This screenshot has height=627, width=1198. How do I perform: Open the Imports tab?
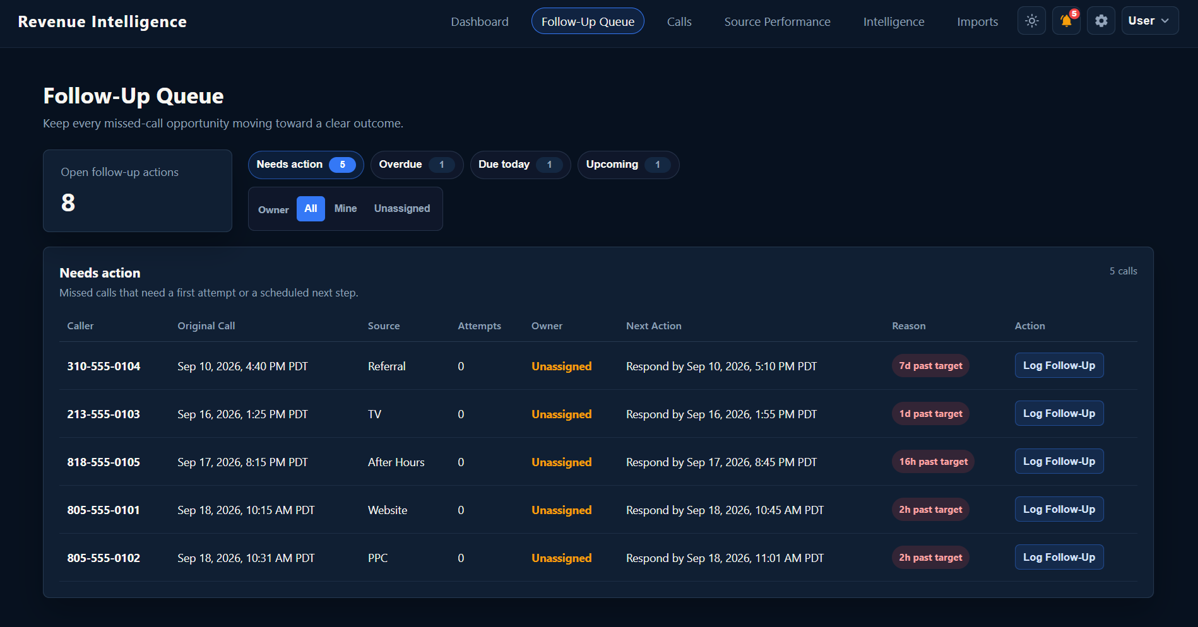[x=977, y=21]
